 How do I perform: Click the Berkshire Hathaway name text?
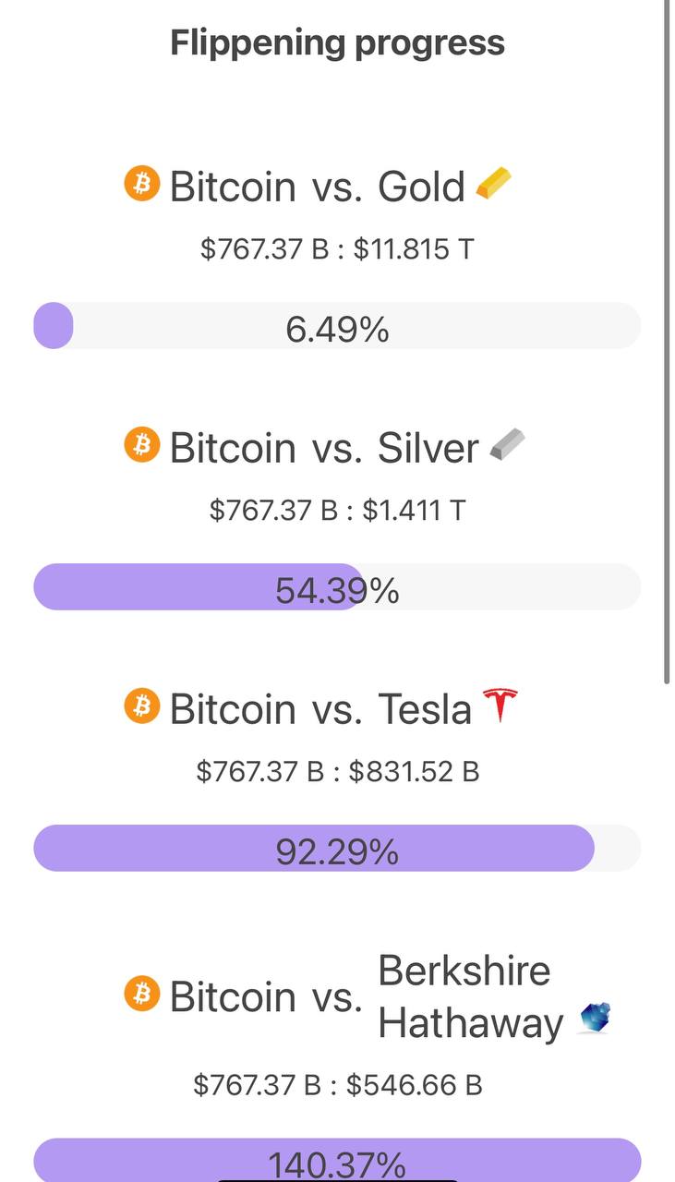[469, 996]
